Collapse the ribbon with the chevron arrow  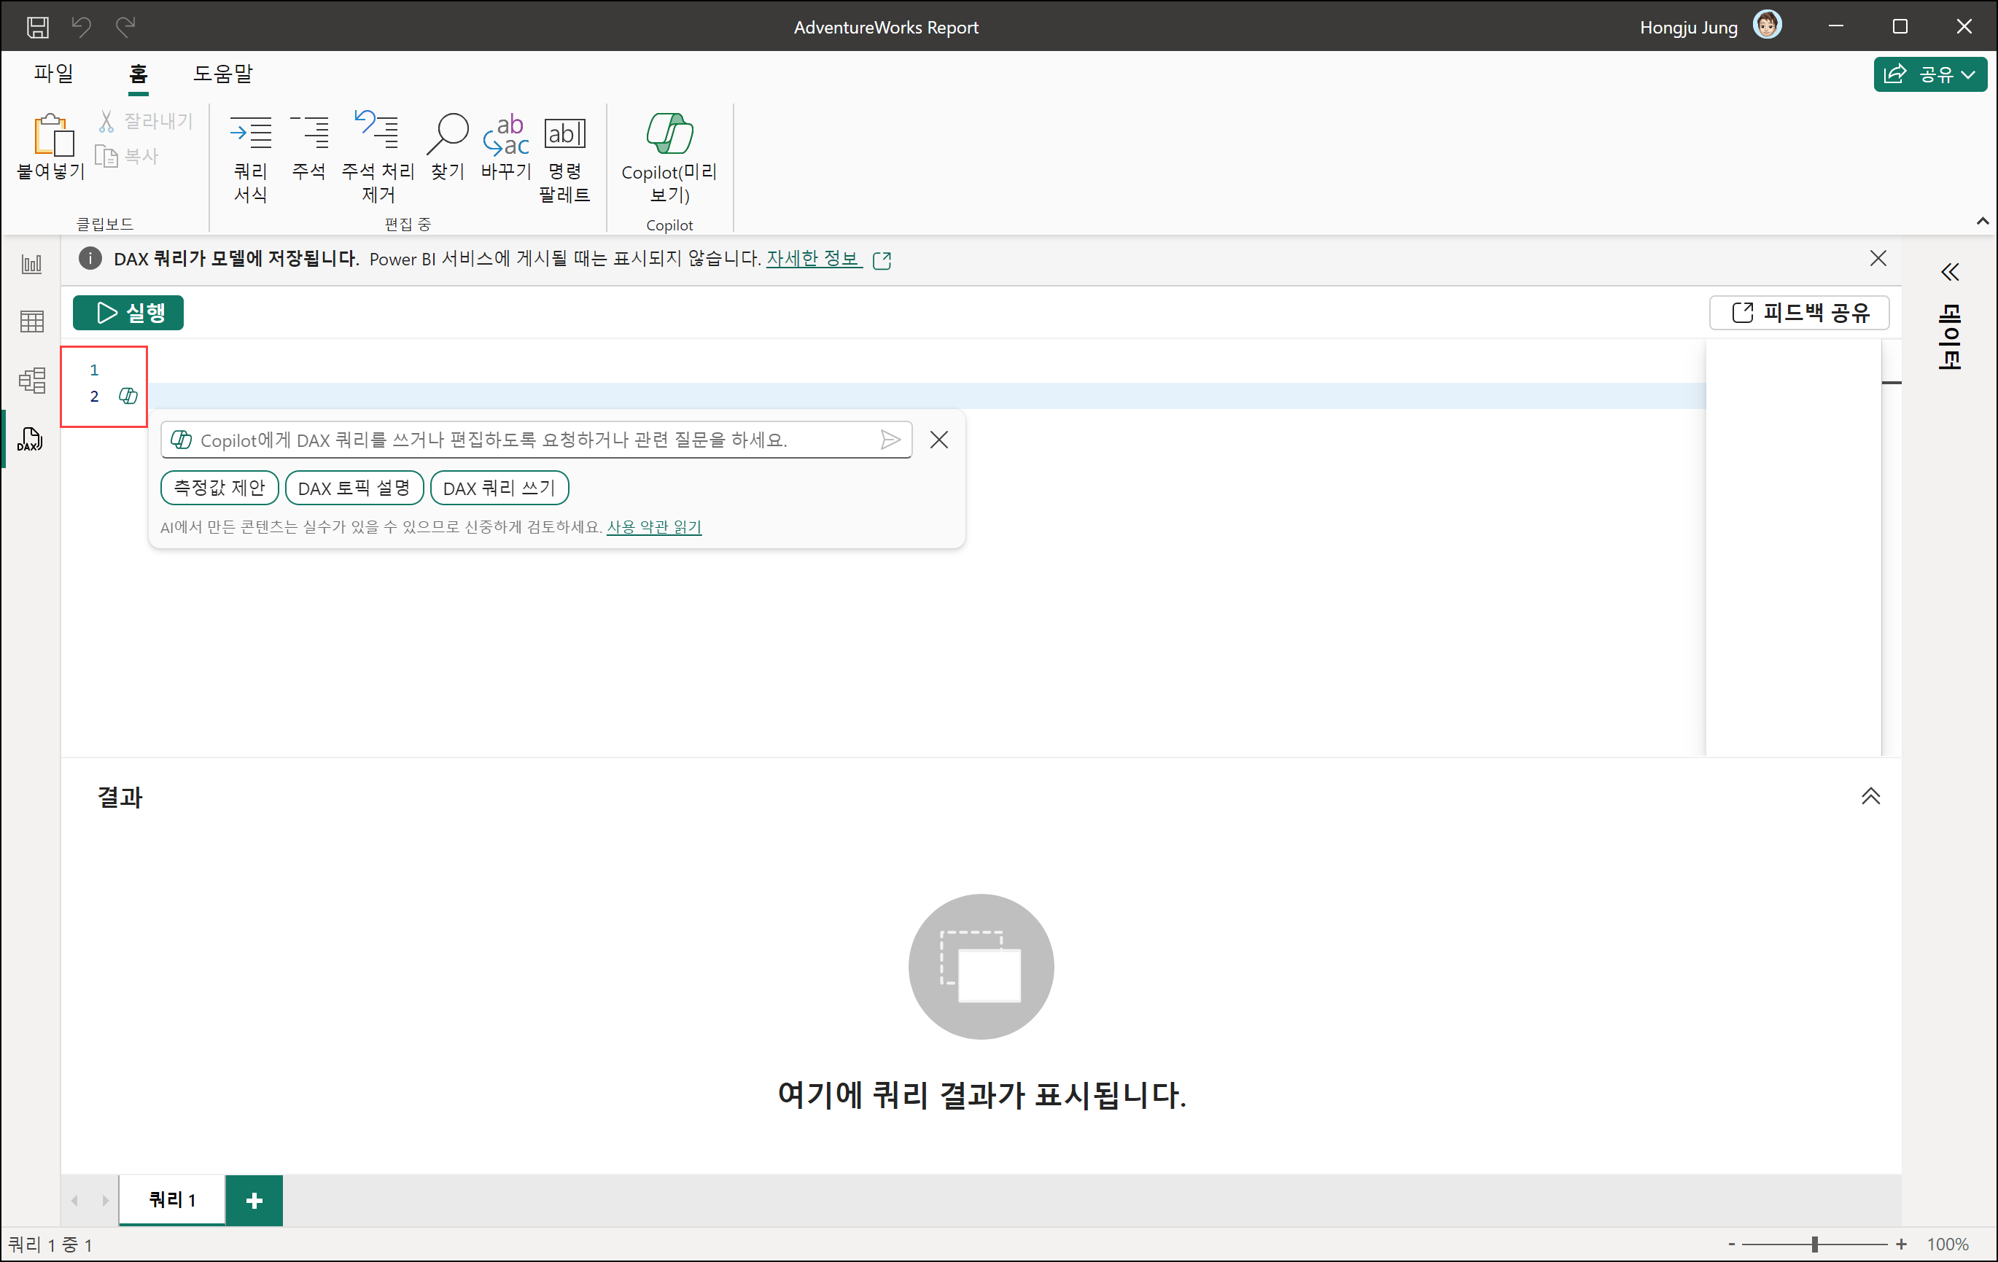(x=1982, y=221)
